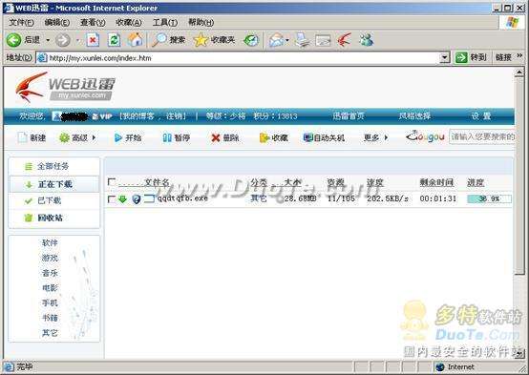Click the WEB迅雷 logo at page top
The height and width of the screenshot is (375, 529).
pos(66,87)
